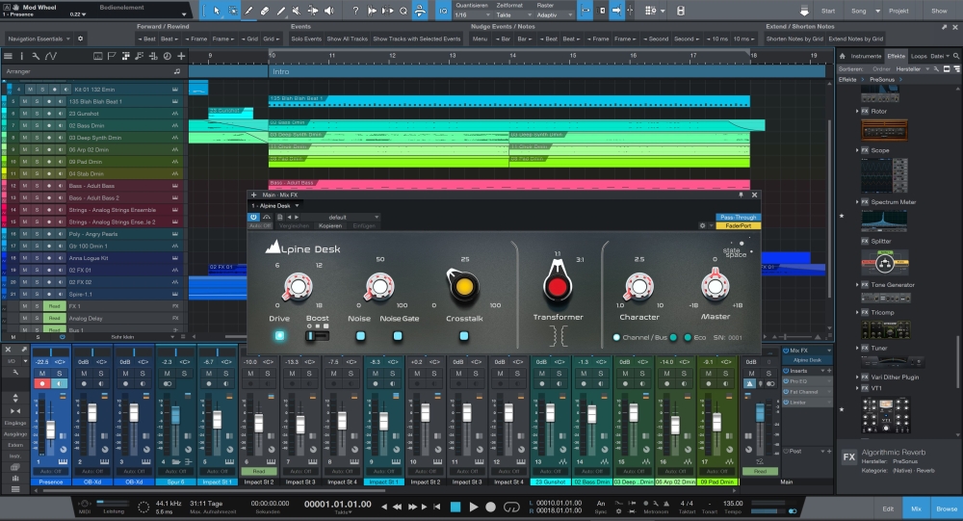This screenshot has height=521, width=963.
Task: Open the Quantisieren 1/16 dropdown
Action: [472, 14]
